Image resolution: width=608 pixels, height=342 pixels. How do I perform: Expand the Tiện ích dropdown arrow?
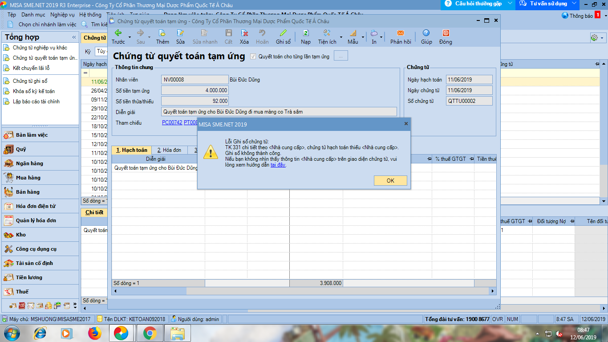(341, 37)
